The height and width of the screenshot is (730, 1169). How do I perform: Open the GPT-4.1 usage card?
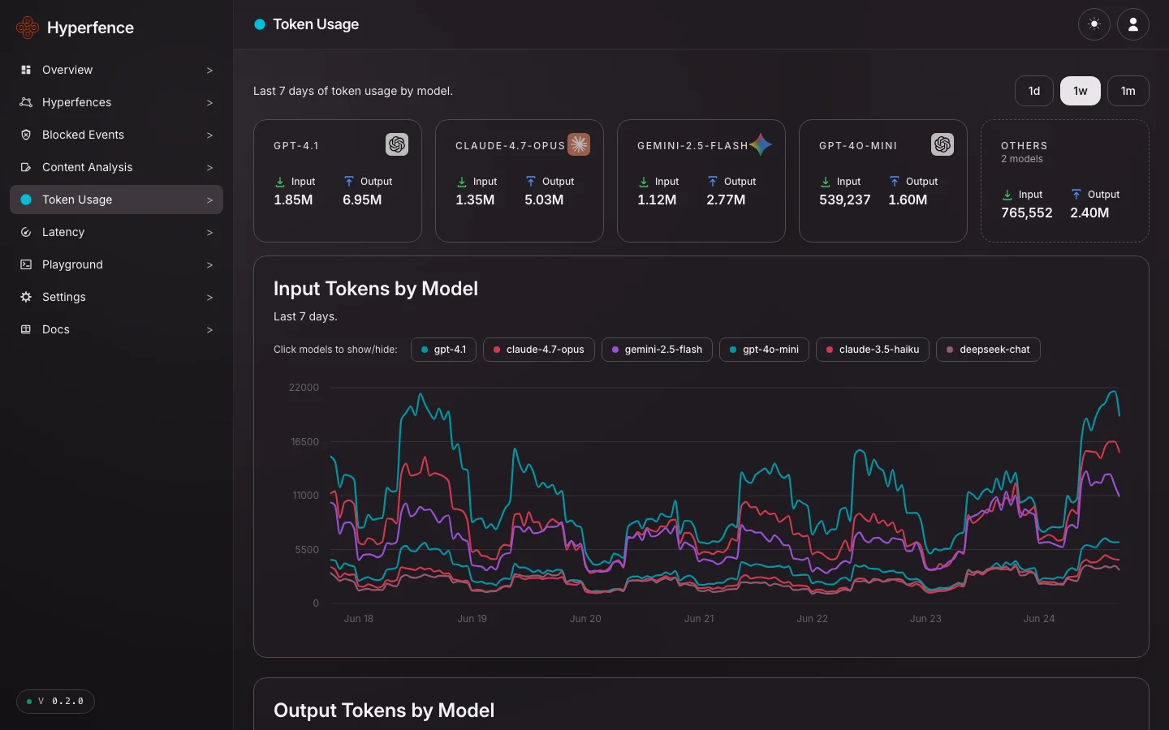coord(338,181)
